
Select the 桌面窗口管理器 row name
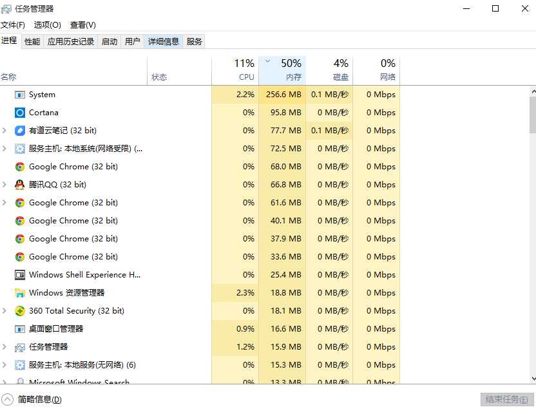point(56,329)
